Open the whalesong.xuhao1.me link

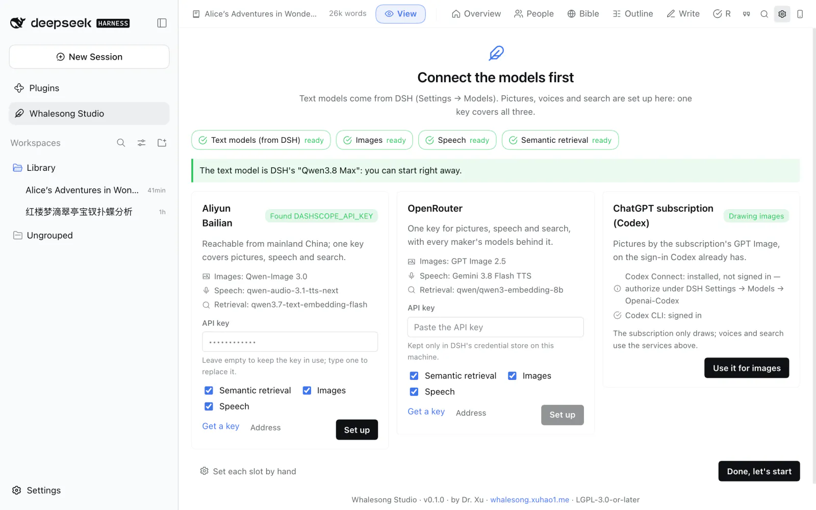pos(529,500)
